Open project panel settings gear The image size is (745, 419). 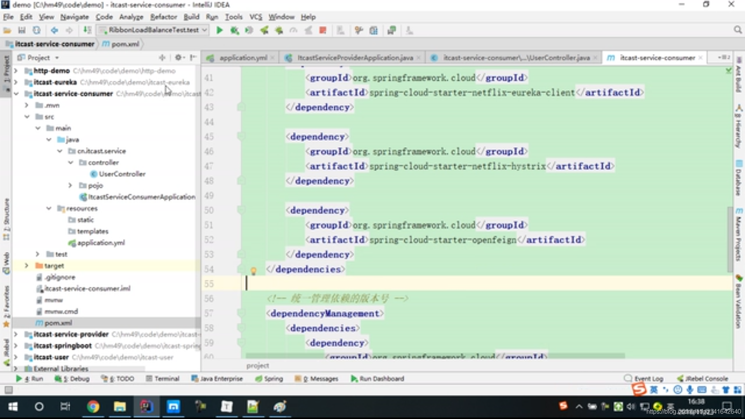pos(179,57)
